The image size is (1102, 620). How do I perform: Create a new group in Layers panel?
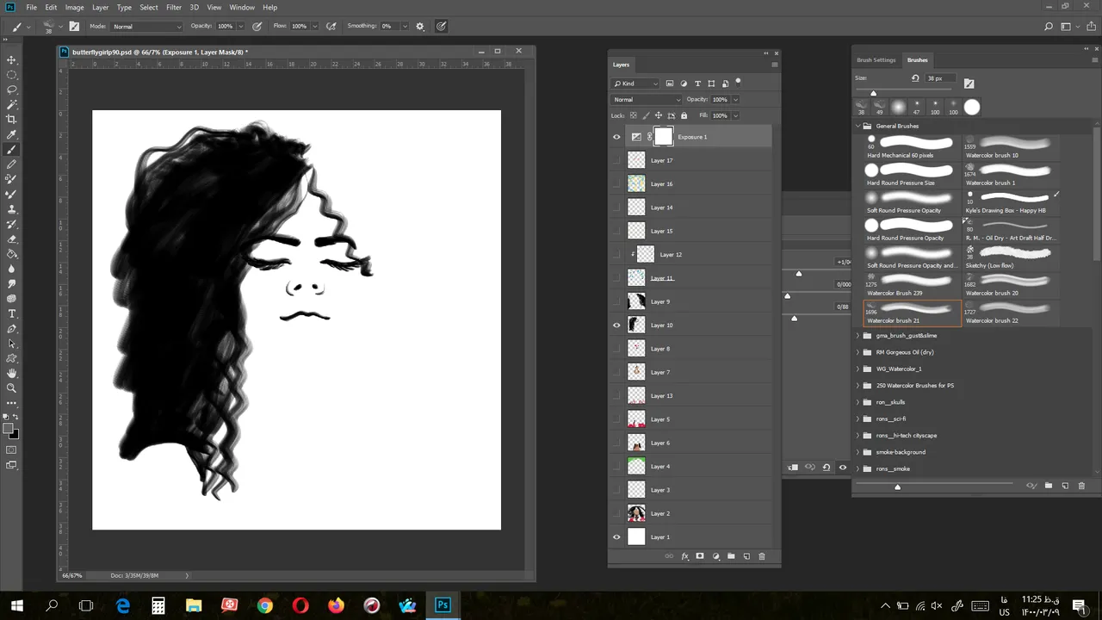coord(731,556)
